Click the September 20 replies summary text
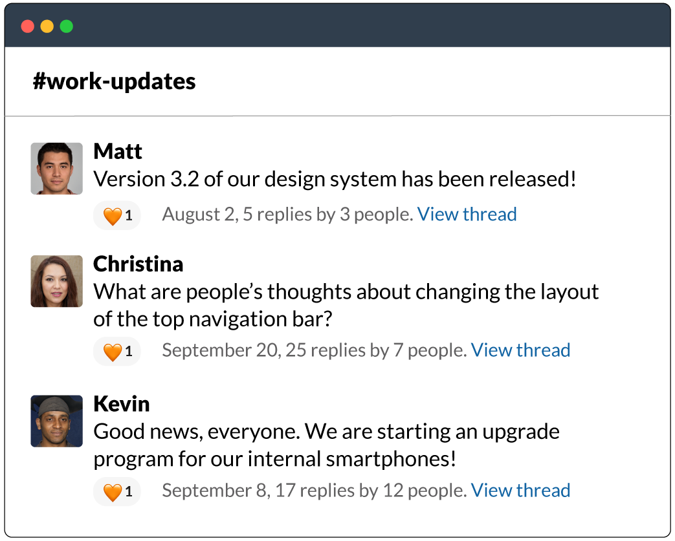This screenshot has width=675, height=541. coord(315,350)
